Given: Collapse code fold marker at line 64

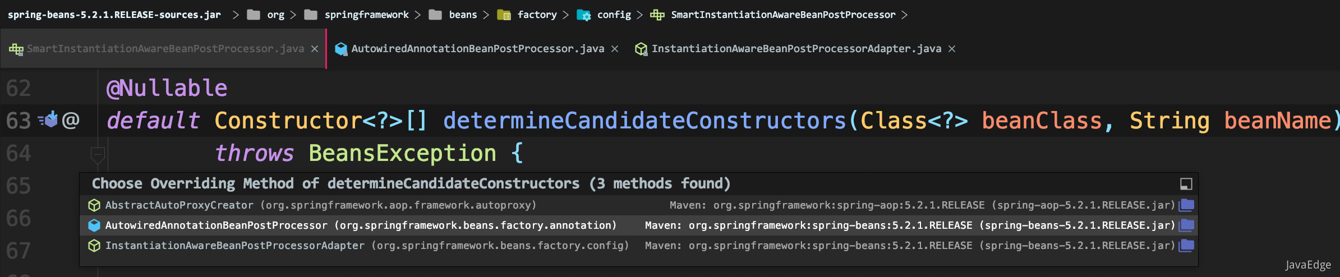Looking at the screenshot, I should point(98,153).
